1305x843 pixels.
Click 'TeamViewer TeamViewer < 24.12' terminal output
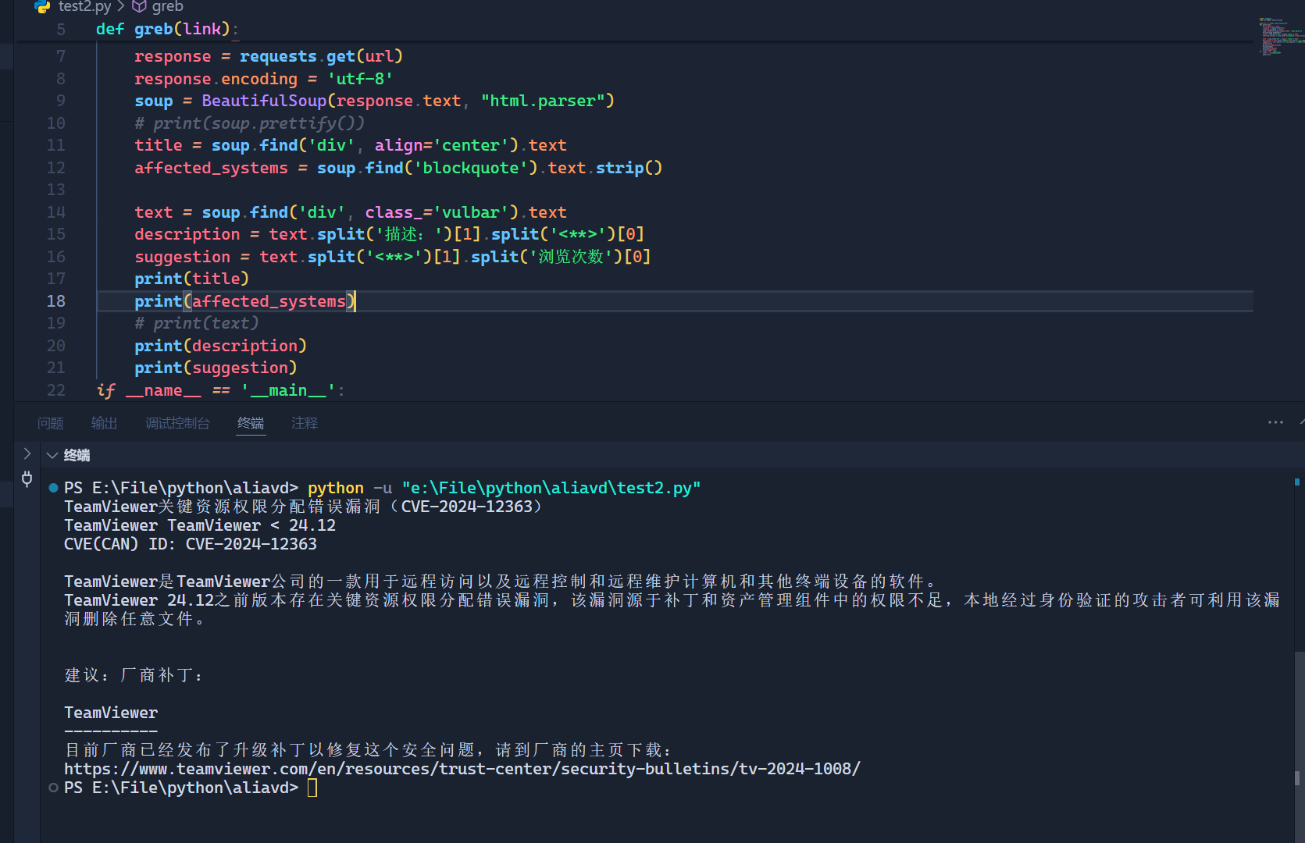pos(200,525)
